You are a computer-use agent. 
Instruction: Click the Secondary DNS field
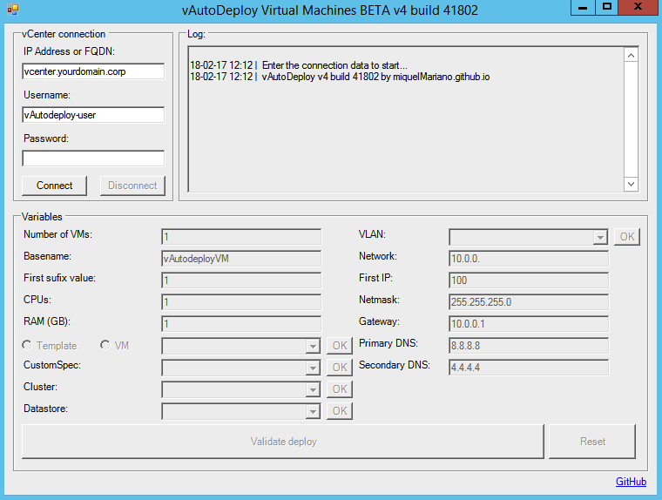(x=529, y=368)
